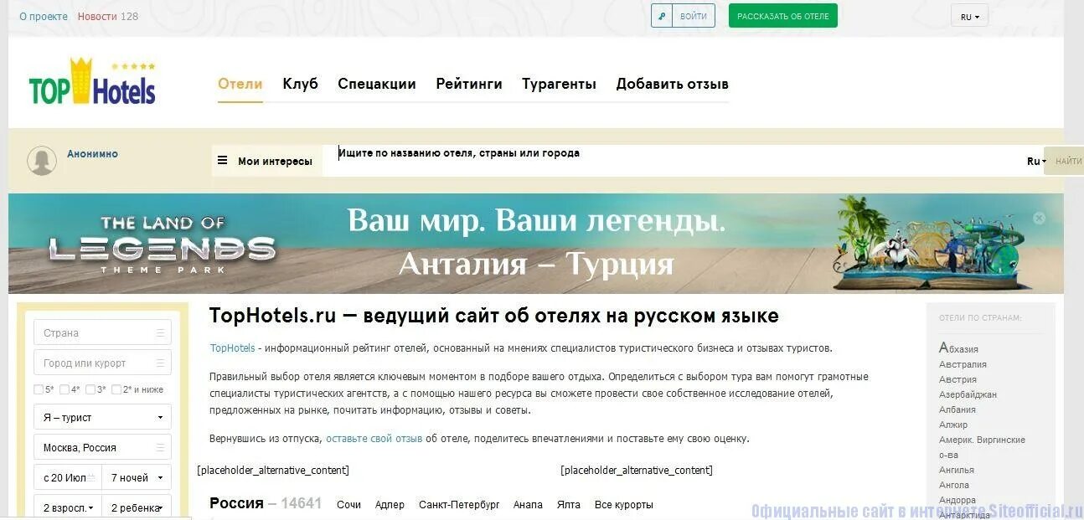The image size is (1084, 520).
Task: Click the Город или курорт input field
Action: pos(102,363)
